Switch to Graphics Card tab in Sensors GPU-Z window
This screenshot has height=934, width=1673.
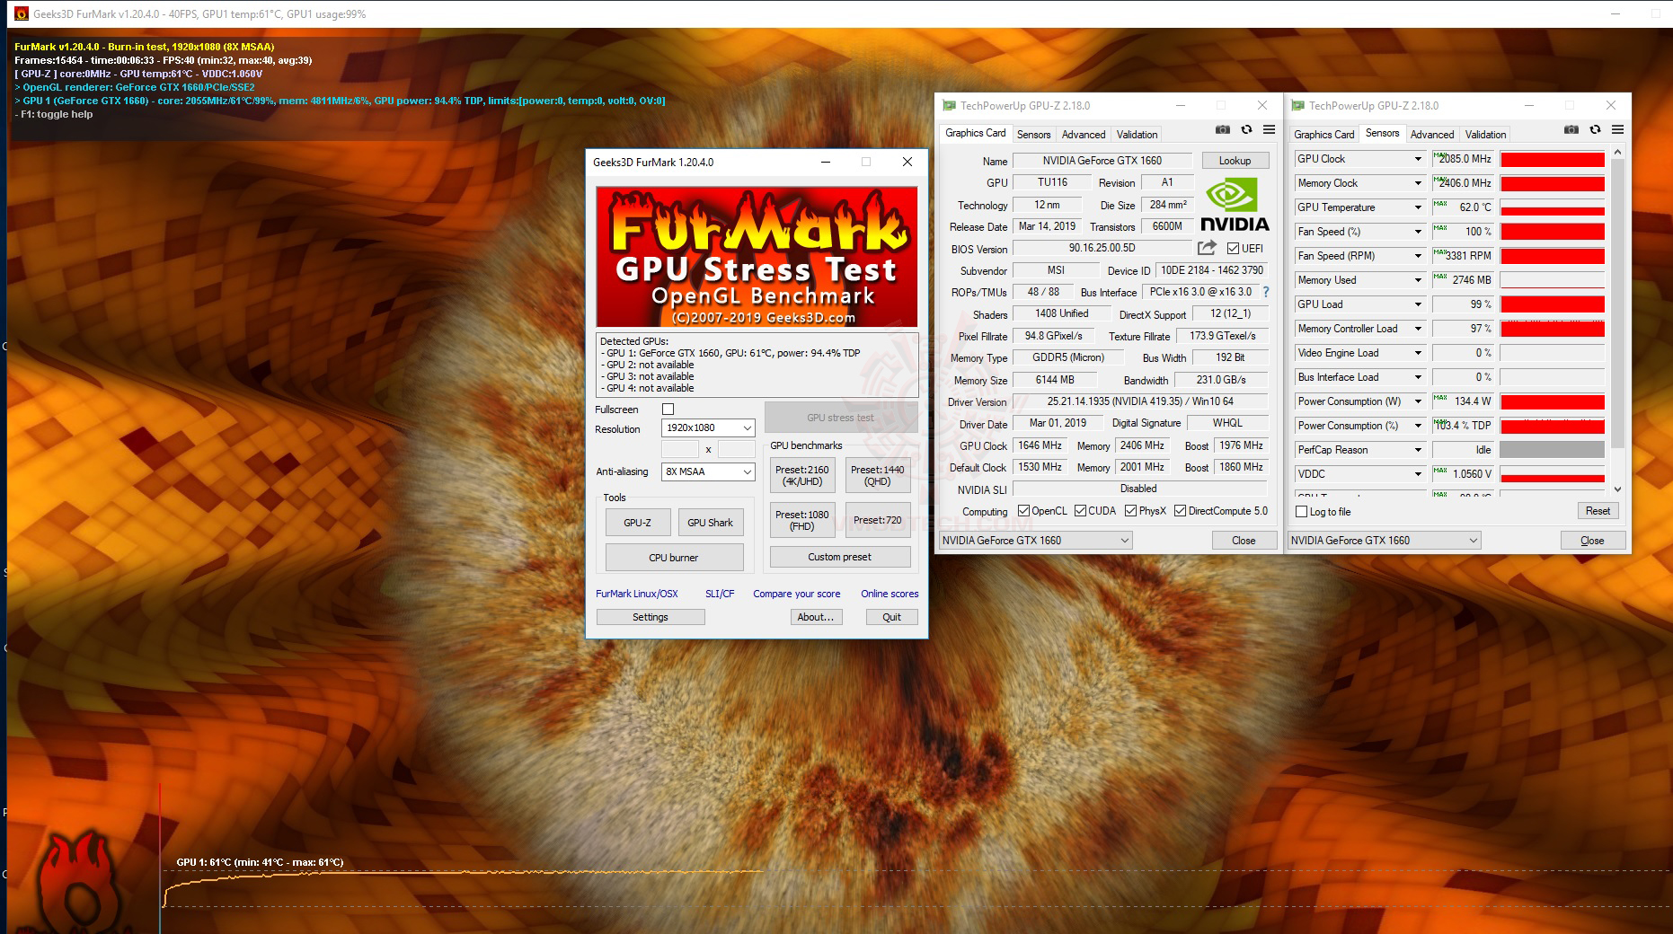1323,135
